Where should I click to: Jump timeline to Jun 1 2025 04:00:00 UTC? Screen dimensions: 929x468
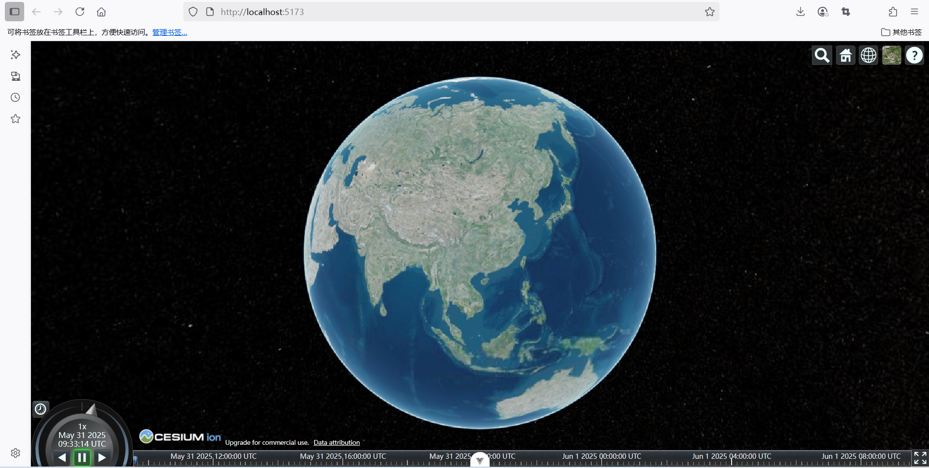pyautogui.click(x=732, y=456)
